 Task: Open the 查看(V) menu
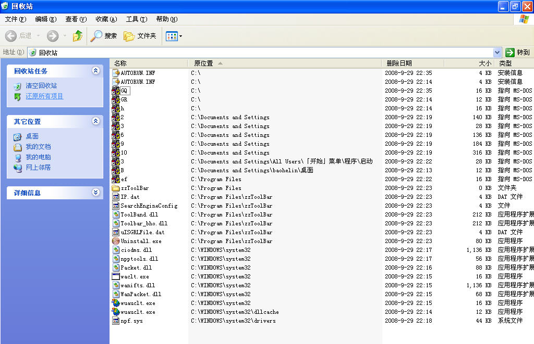[75, 19]
